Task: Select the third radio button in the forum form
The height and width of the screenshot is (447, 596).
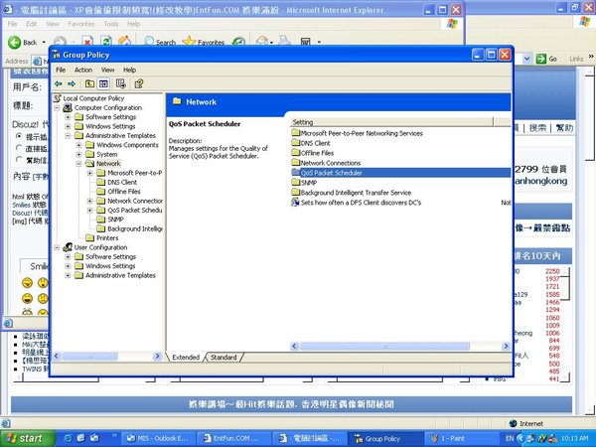Action: (x=18, y=159)
